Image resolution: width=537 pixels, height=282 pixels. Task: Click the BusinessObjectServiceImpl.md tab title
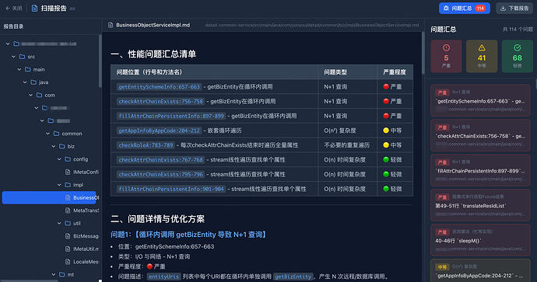coord(153,25)
